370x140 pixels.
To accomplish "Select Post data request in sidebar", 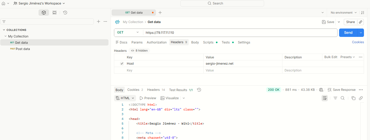I will [54, 49].
